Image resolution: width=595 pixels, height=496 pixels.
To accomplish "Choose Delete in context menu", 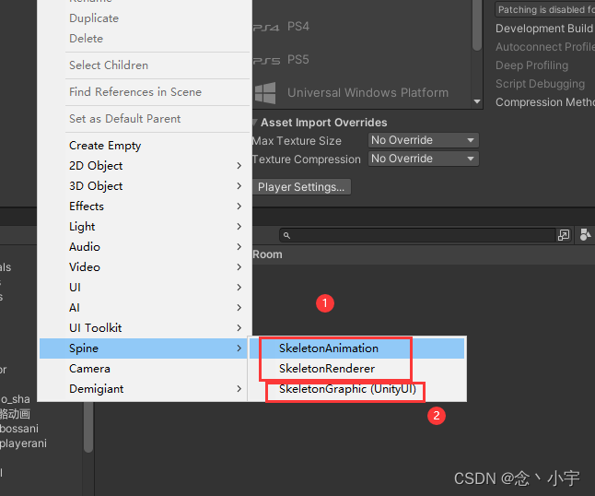I will 145,39.
